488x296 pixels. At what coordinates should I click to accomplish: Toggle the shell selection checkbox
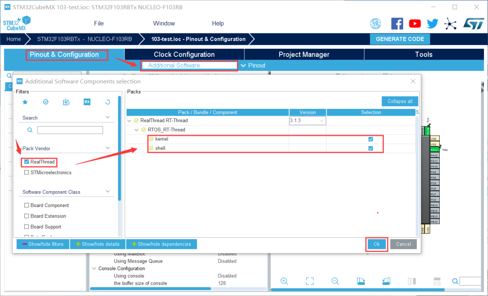371,149
